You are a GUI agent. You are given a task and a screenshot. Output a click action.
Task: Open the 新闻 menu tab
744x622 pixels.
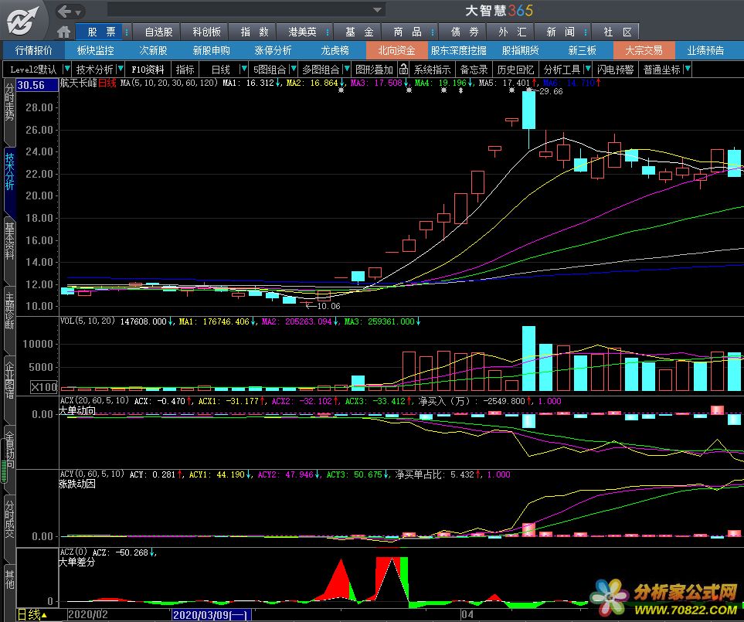tap(560, 32)
